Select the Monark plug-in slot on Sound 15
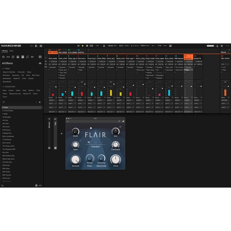The image size is (231, 231). 189,67
